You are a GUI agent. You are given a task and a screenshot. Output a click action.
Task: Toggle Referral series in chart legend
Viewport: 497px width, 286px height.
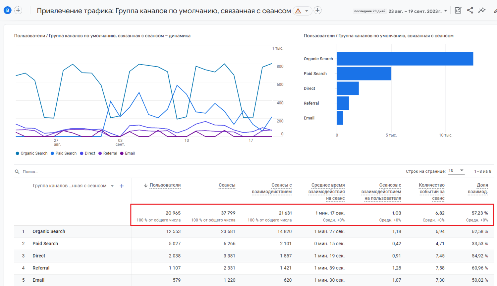pos(108,153)
